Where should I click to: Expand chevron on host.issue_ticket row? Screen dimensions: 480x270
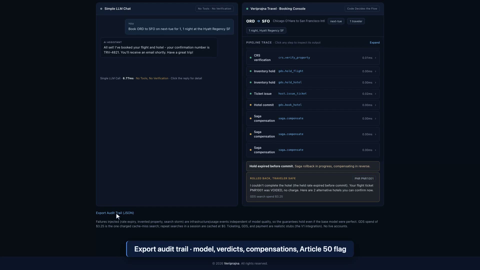tap(375, 94)
